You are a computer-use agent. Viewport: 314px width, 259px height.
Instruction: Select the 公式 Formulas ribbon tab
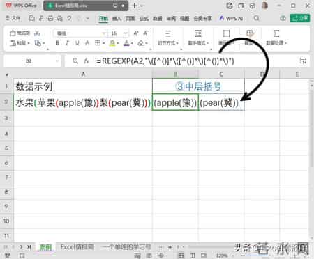tap(144, 18)
